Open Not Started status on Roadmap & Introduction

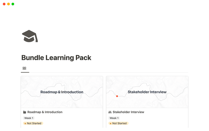(x=34, y=123)
